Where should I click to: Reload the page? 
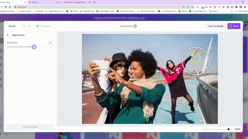point(6,7)
